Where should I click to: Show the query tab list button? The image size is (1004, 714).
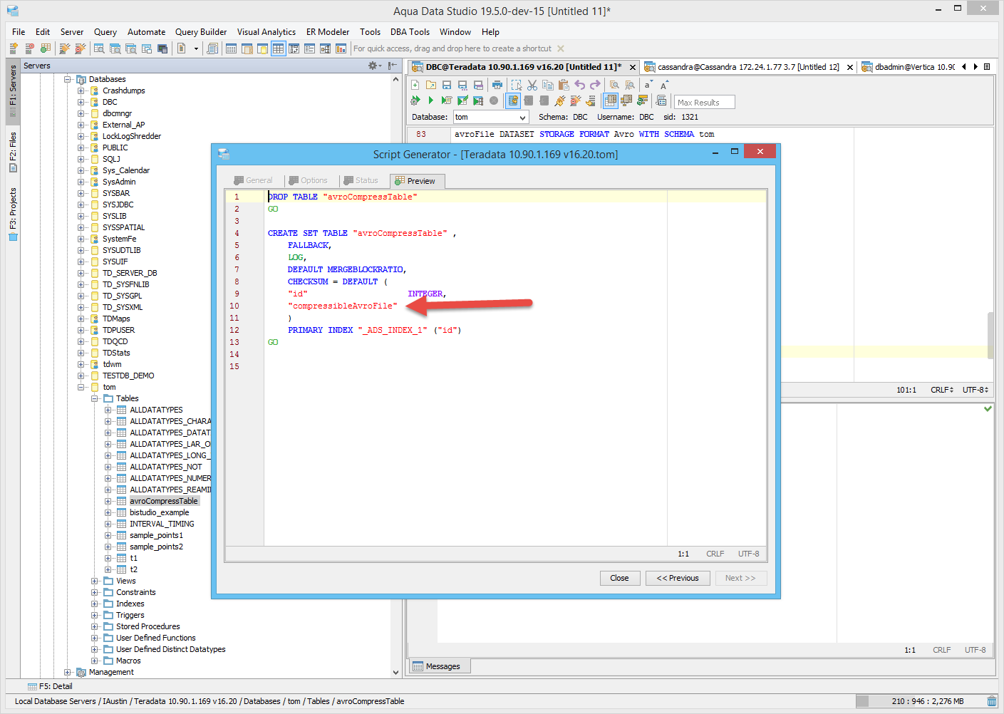pos(987,67)
